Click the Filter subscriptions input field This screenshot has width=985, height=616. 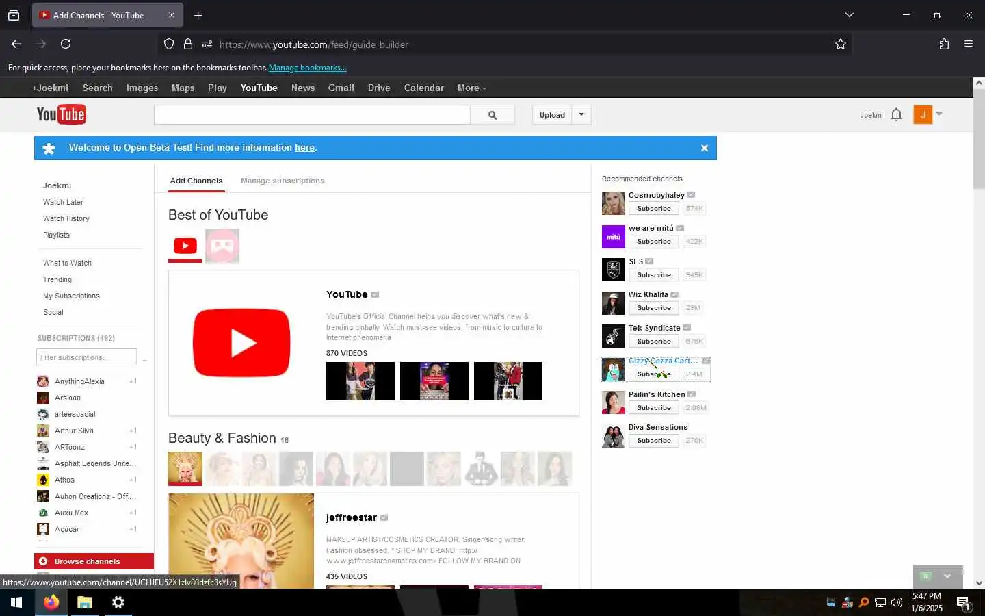pos(86,357)
